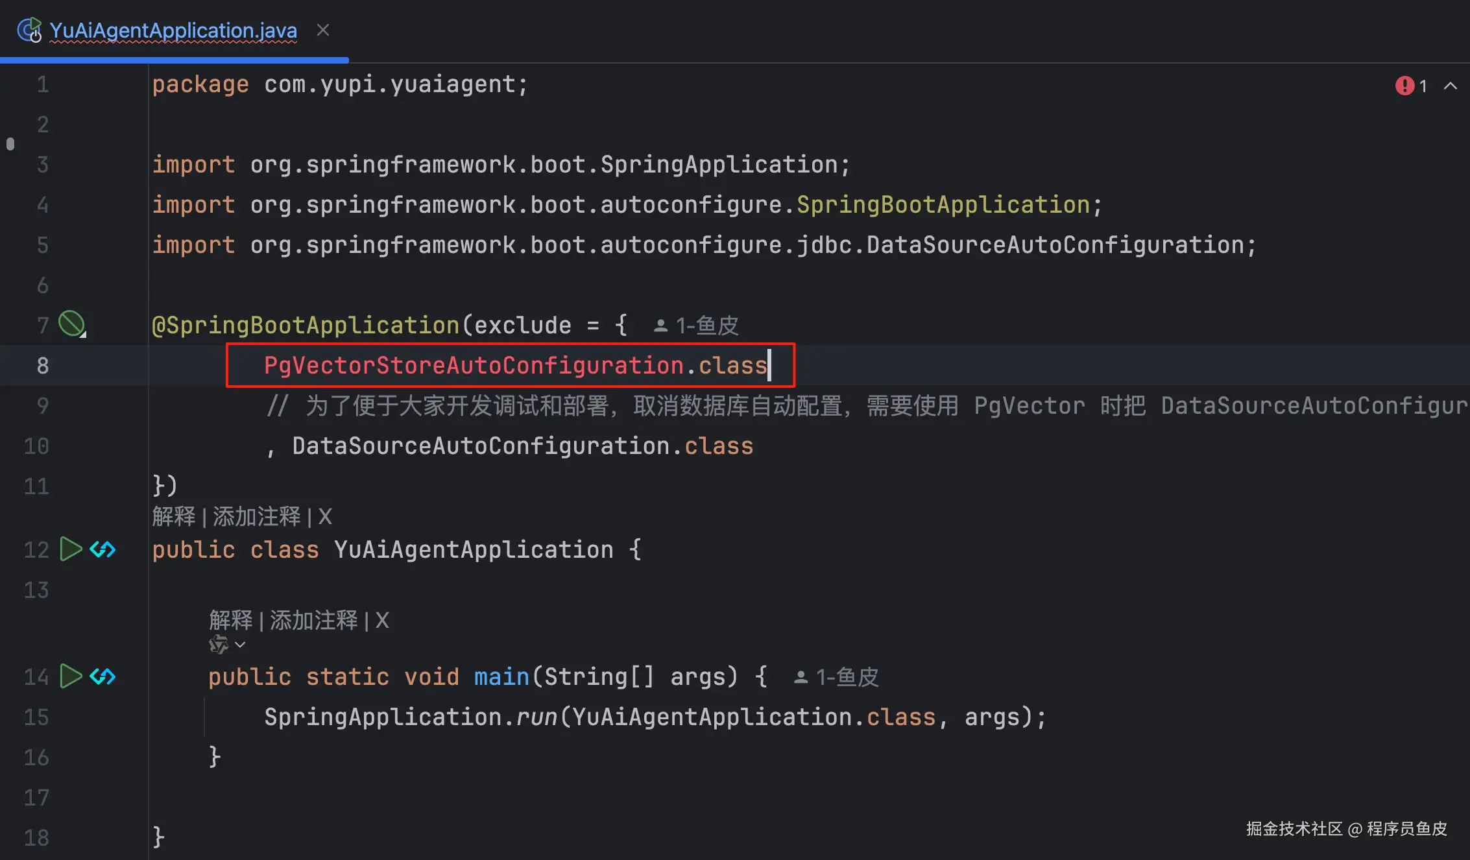Click 解释 above the class declaration
The image size is (1470, 860).
pos(173,517)
